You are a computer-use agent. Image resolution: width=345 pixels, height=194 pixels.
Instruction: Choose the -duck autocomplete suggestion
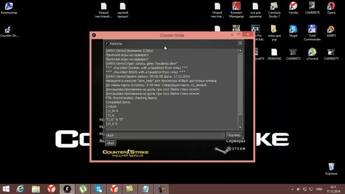pyautogui.click(x=111, y=143)
